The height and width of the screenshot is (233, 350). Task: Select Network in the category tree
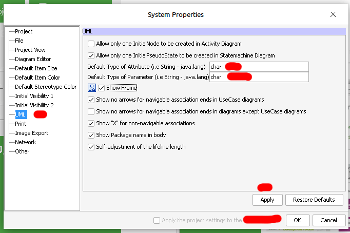click(25, 142)
